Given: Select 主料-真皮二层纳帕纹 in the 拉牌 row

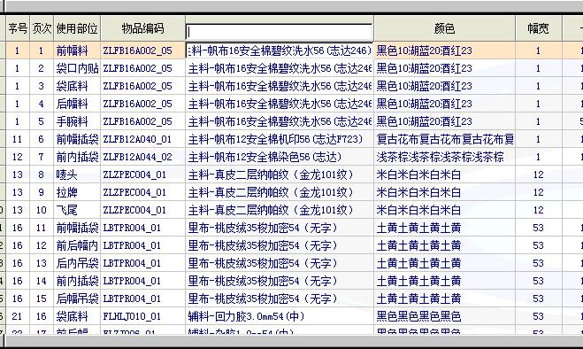Looking at the screenshot, I should pyautogui.click(x=280, y=192).
